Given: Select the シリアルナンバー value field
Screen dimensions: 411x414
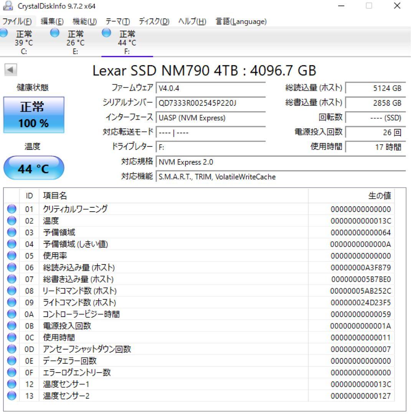Looking at the screenshot, I should (x=211, y=103).
